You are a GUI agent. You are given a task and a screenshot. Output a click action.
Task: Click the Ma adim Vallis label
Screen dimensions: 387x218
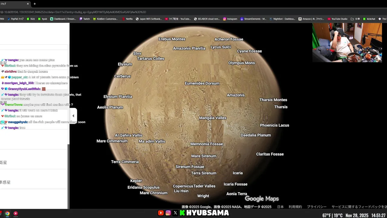(152, 141)
